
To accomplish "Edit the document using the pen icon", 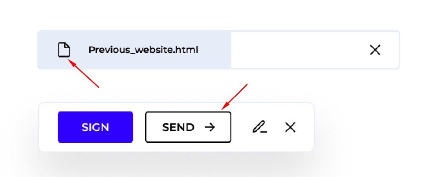I will 260,127.
